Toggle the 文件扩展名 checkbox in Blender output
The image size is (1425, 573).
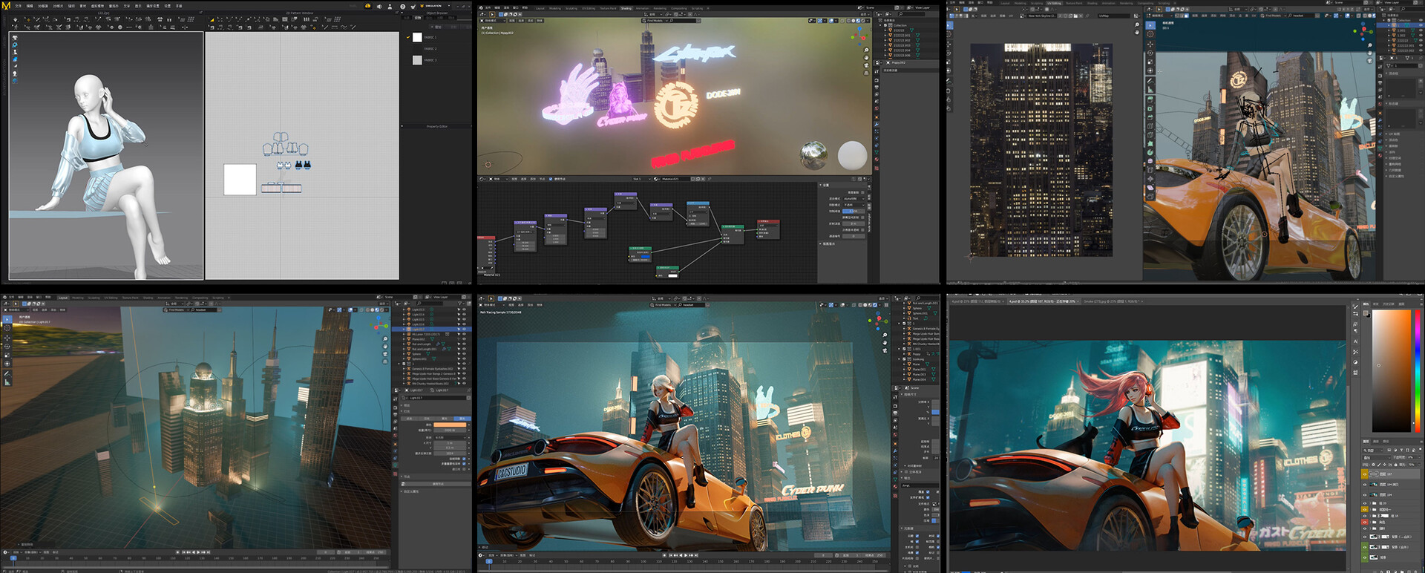tap(928, 497)
